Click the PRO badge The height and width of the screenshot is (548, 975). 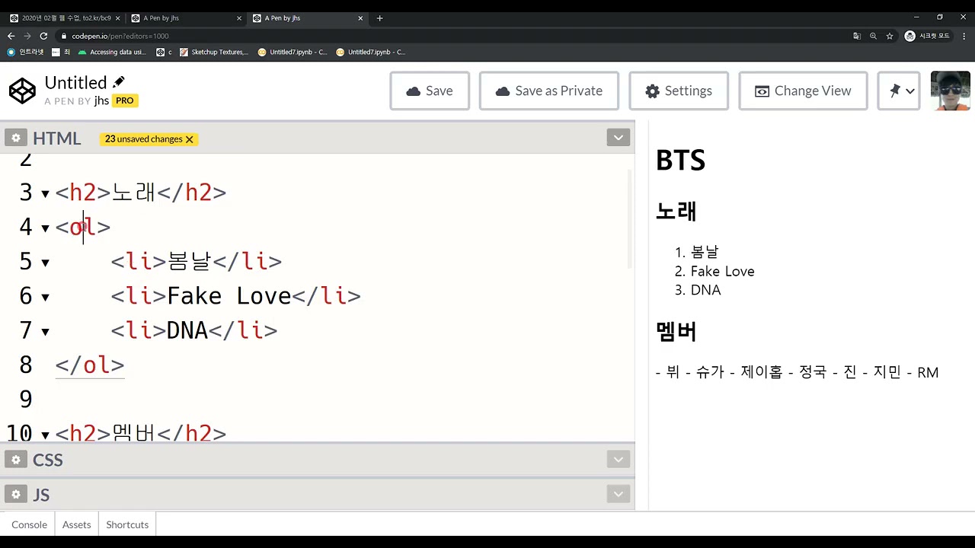pyautogui.click(x=124, y=100)
